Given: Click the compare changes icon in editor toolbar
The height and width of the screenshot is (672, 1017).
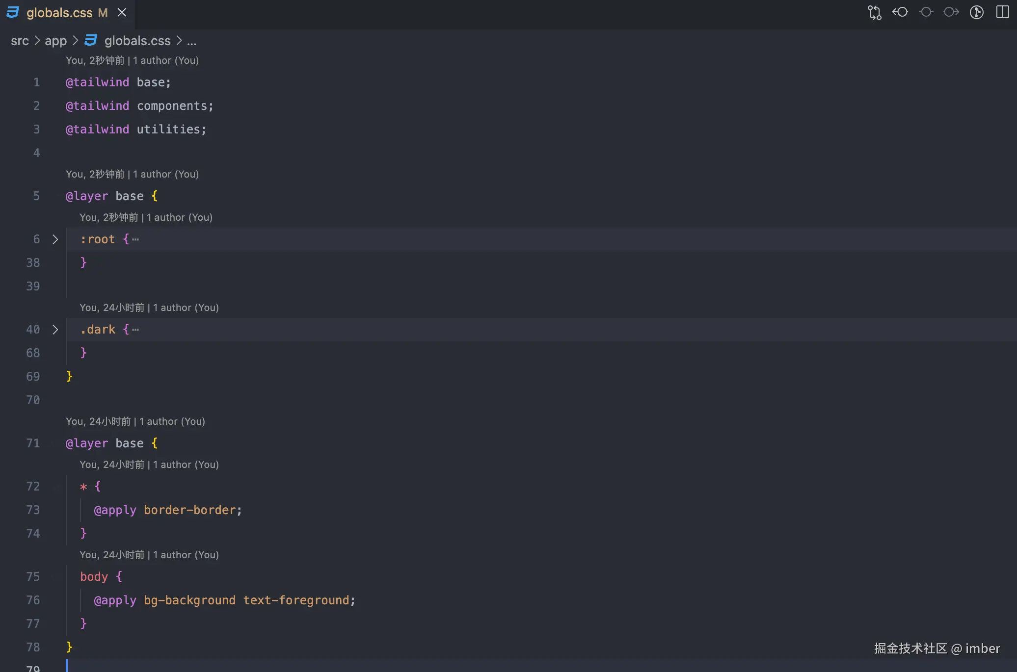Looking at the screenshot, I should pyautogui.click(x=874, y=12).
